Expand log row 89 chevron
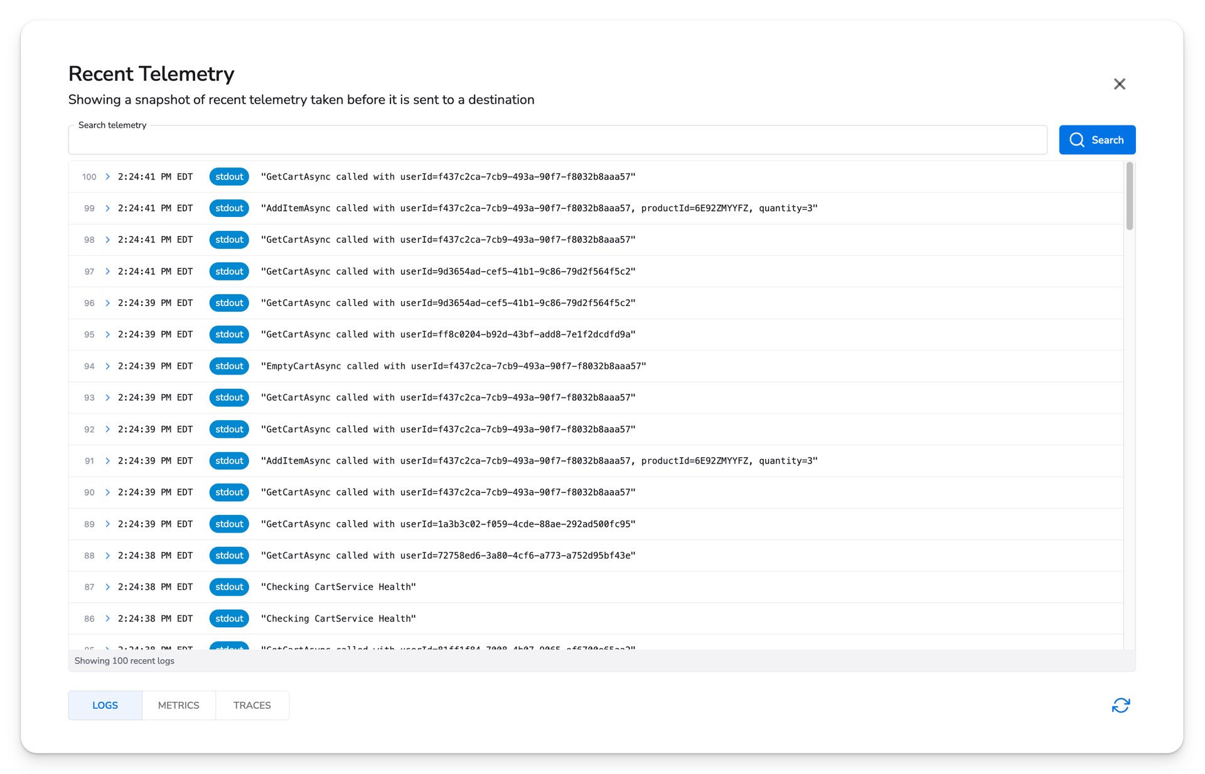The image size is (1205, 774). point(107,524)
